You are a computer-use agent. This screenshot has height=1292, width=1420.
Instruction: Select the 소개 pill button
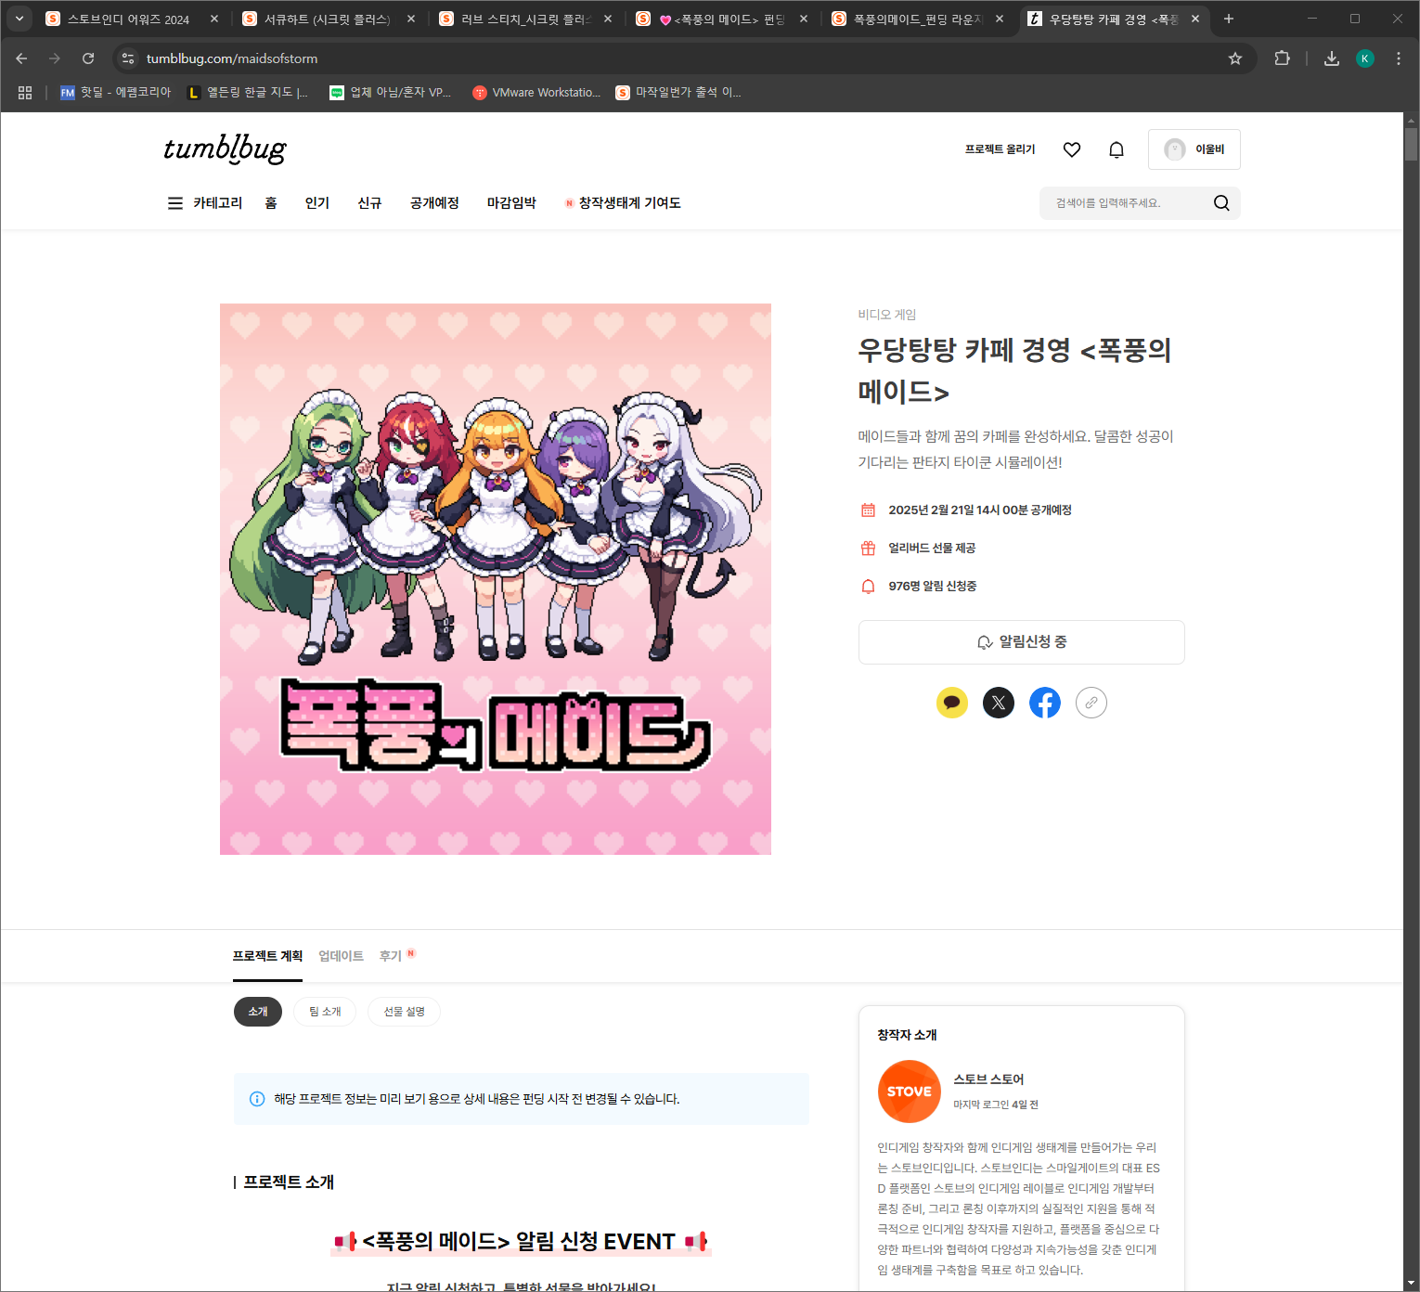click(x=258, y=1012)
